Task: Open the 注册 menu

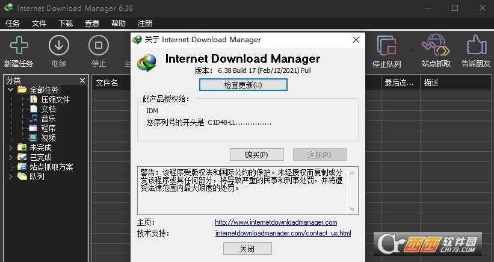Action: click(x=145, y=23)
